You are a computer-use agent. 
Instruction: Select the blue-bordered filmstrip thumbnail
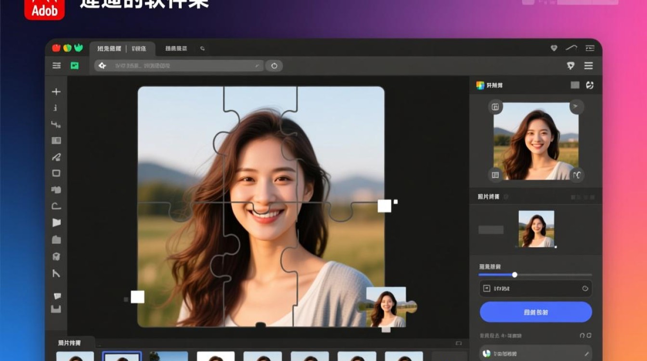[122, 357]
